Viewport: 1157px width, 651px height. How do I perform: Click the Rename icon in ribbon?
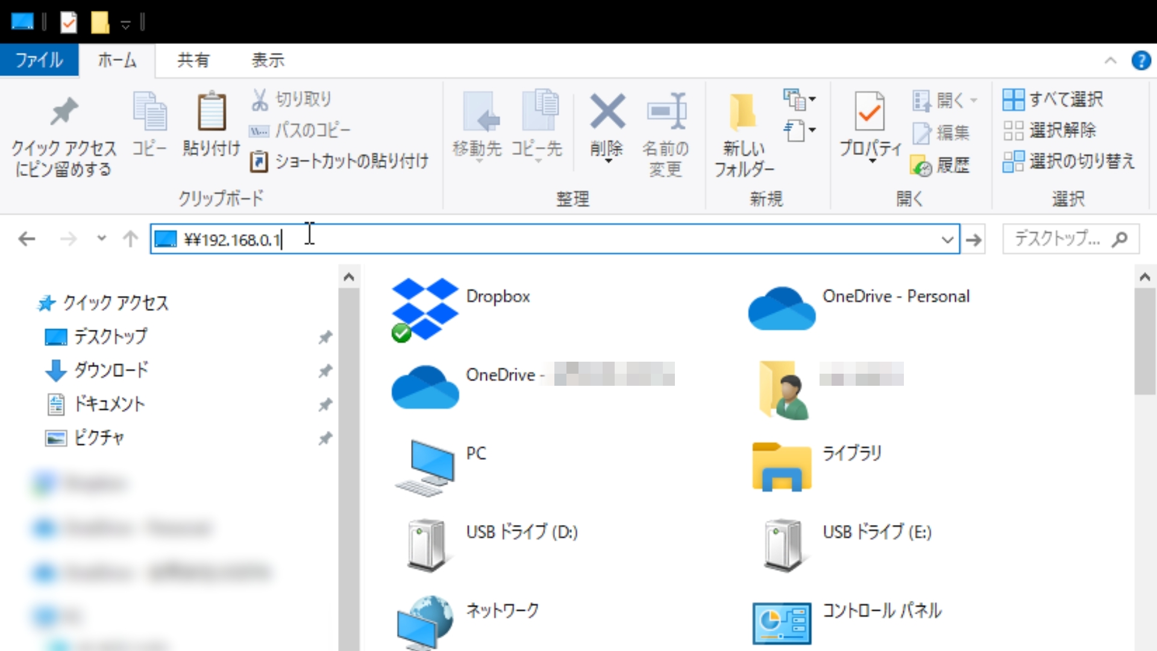tap(666, 112)
